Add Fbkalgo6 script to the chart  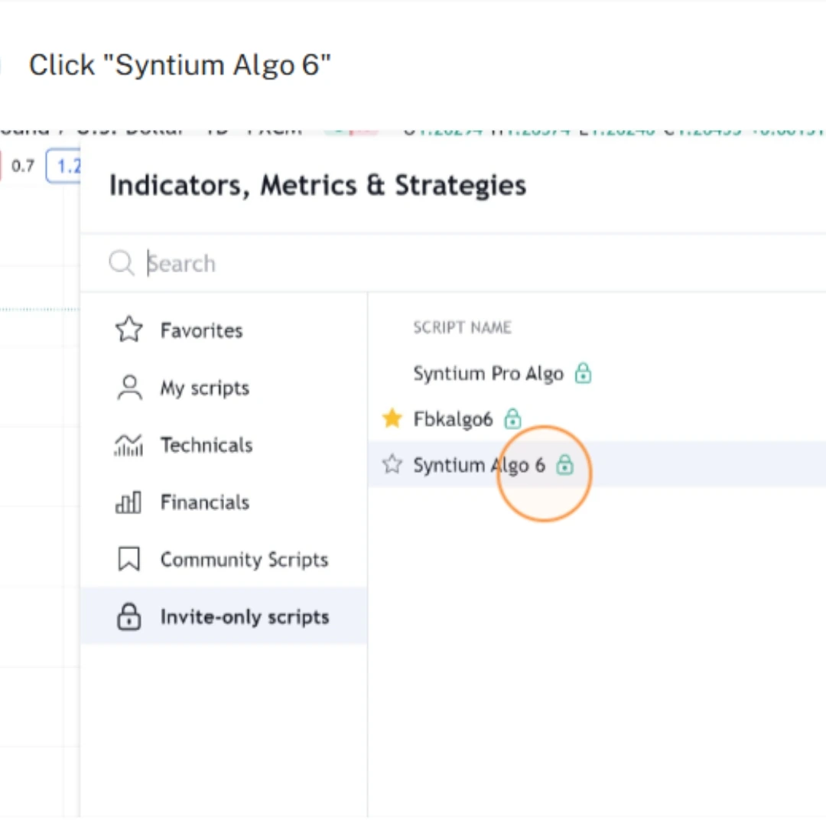453,419
